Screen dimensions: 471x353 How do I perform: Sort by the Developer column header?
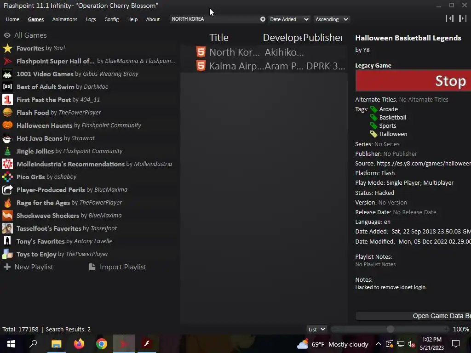282,38
